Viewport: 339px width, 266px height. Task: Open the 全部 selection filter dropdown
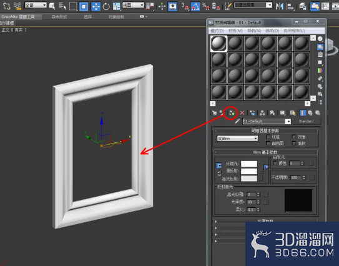(36, 5)
